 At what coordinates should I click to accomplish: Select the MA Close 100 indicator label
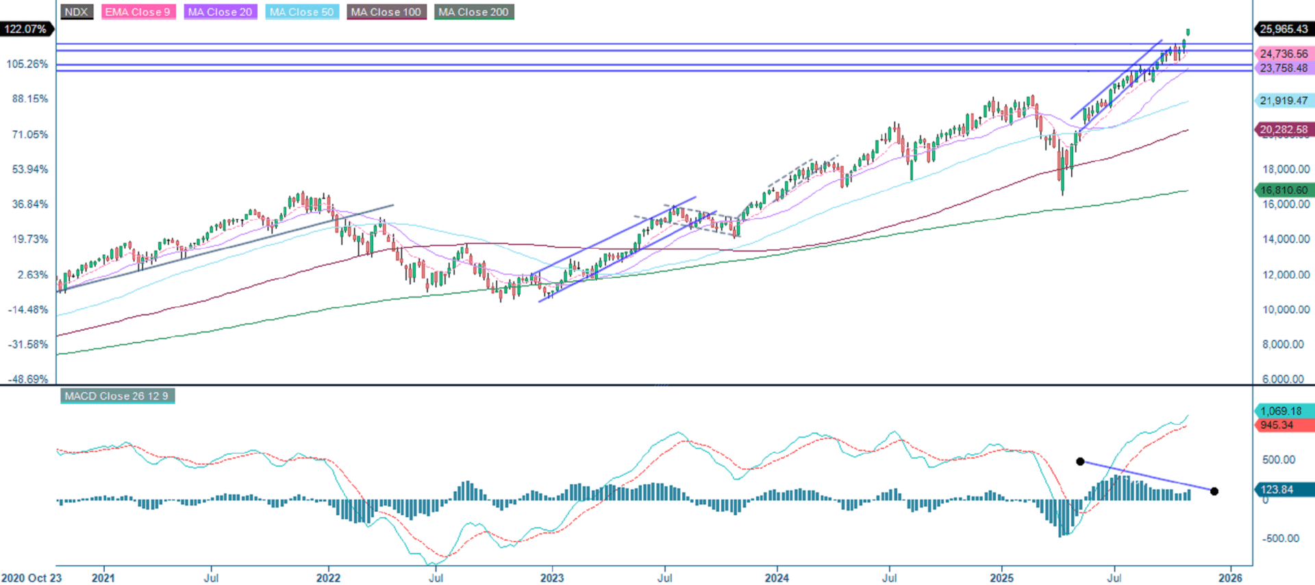pyautogui.click(x=386, y=12)
